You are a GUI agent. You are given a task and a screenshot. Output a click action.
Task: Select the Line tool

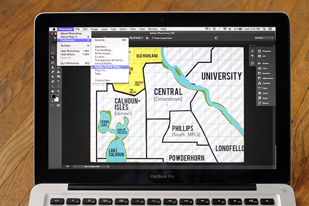[x=58, y=86]
